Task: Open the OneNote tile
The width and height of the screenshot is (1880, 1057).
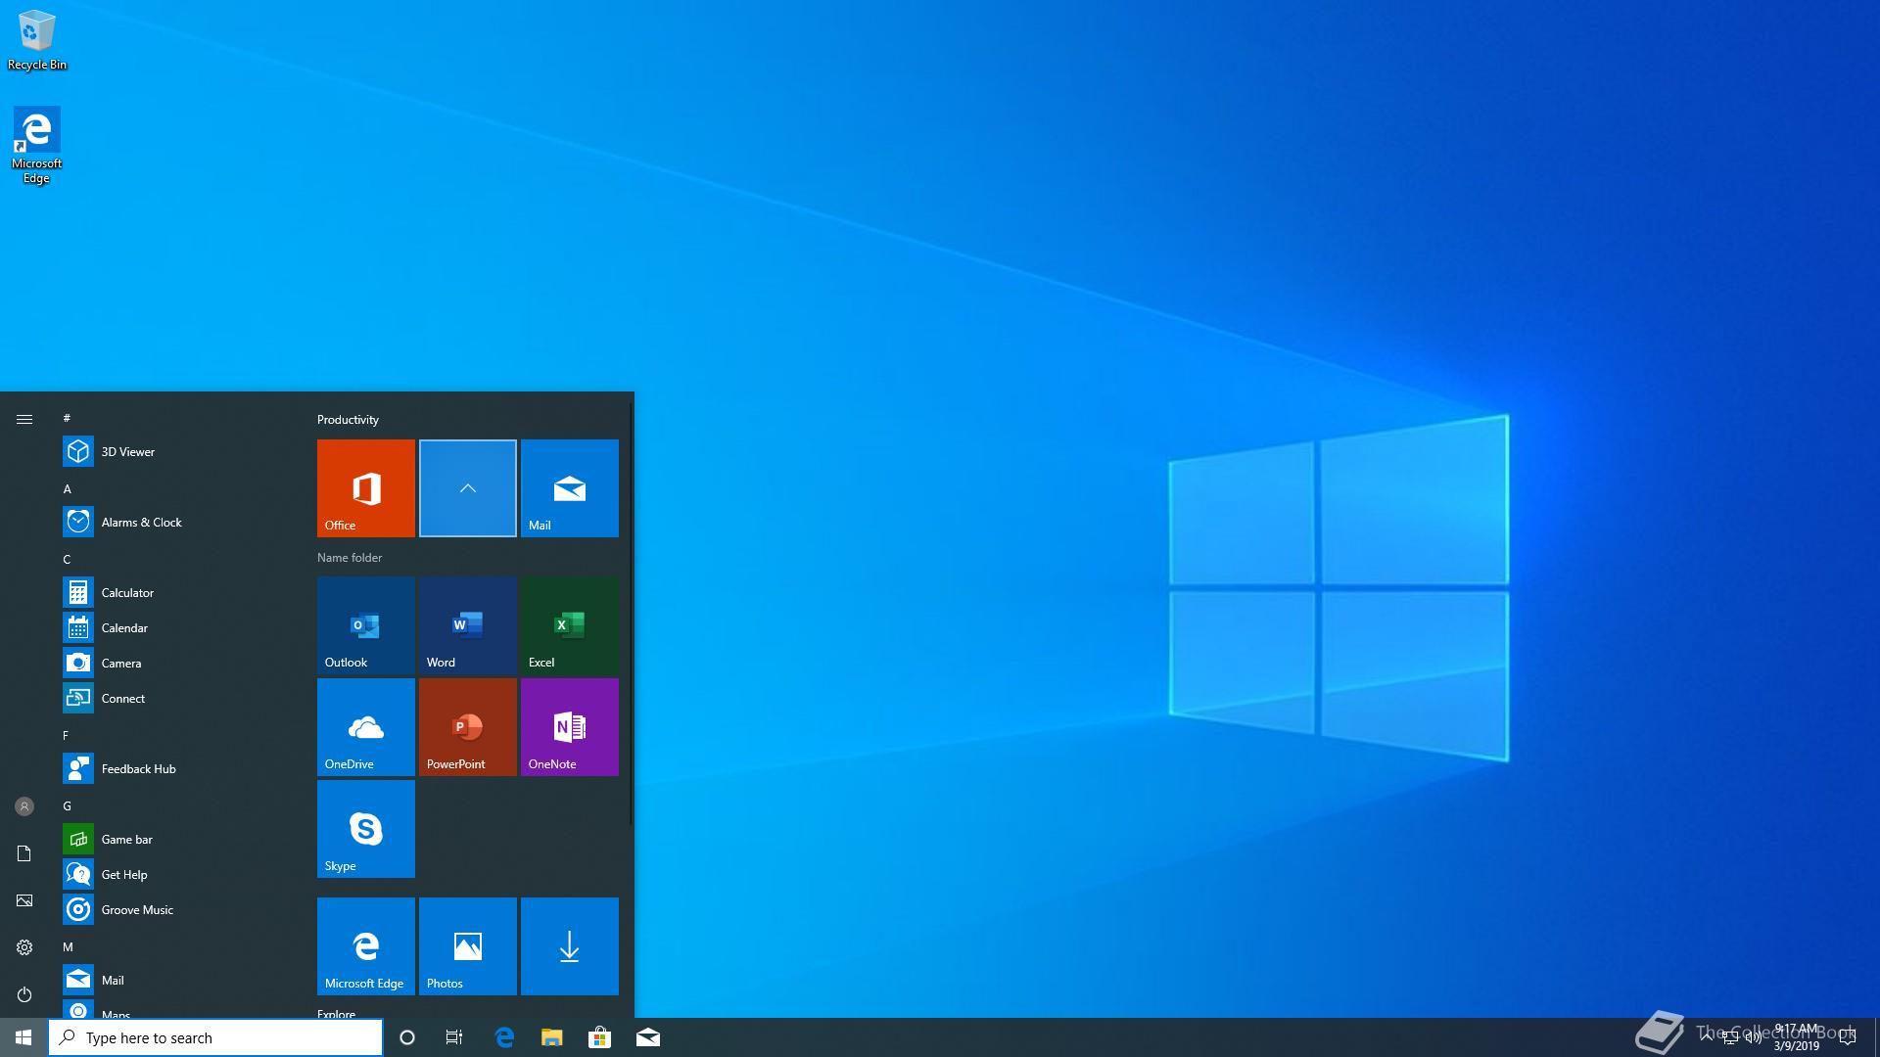Action: (x=570, y=727)
